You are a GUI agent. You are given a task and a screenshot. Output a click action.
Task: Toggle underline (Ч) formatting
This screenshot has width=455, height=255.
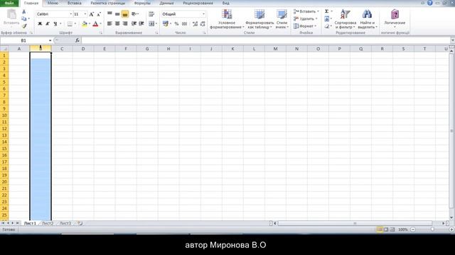[55, 23]
